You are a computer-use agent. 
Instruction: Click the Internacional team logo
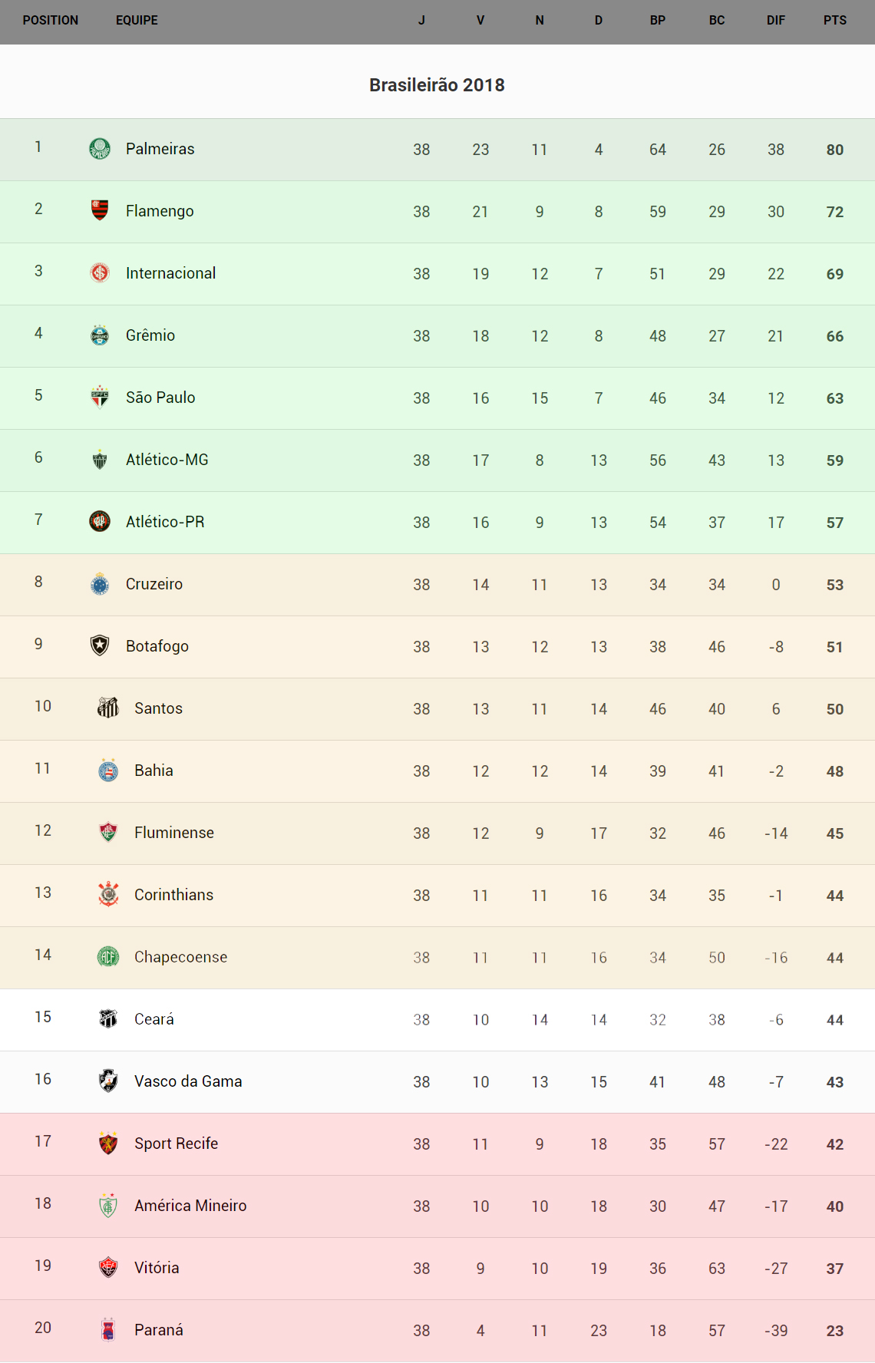(100, 272)
